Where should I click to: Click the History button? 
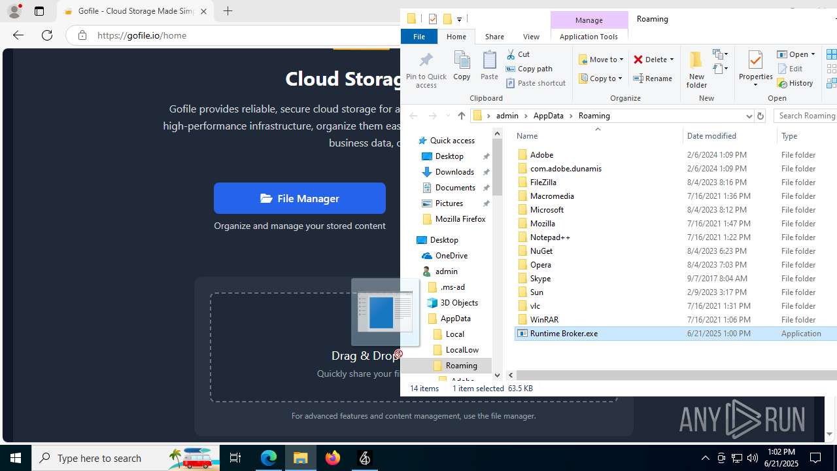(795, 83)
